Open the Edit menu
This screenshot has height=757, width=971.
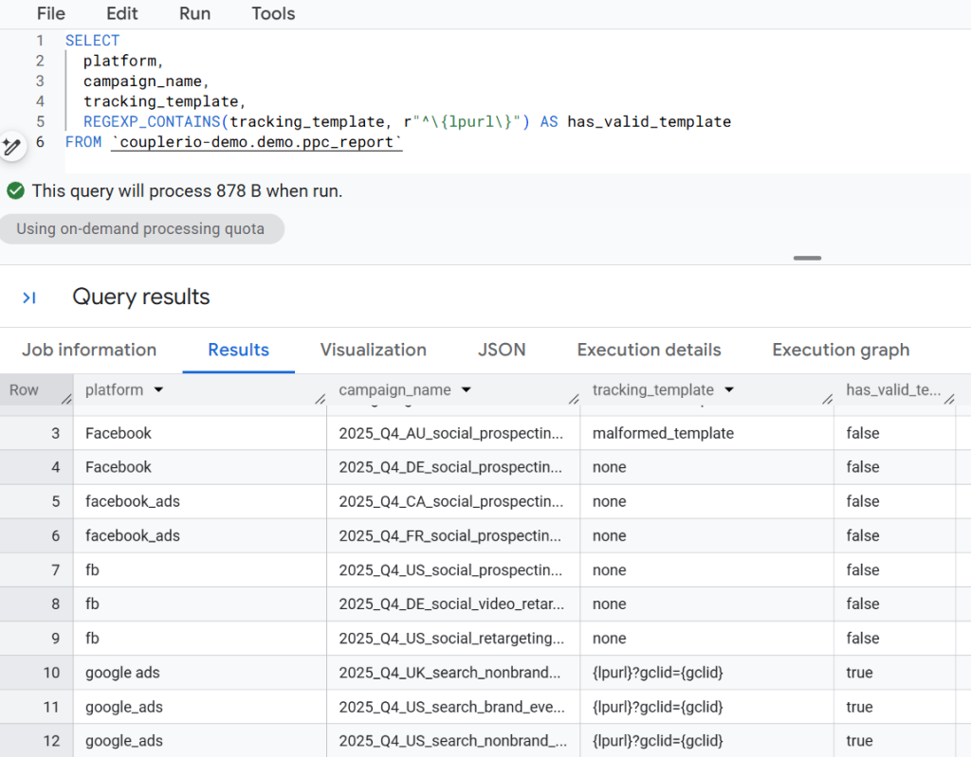122,13
